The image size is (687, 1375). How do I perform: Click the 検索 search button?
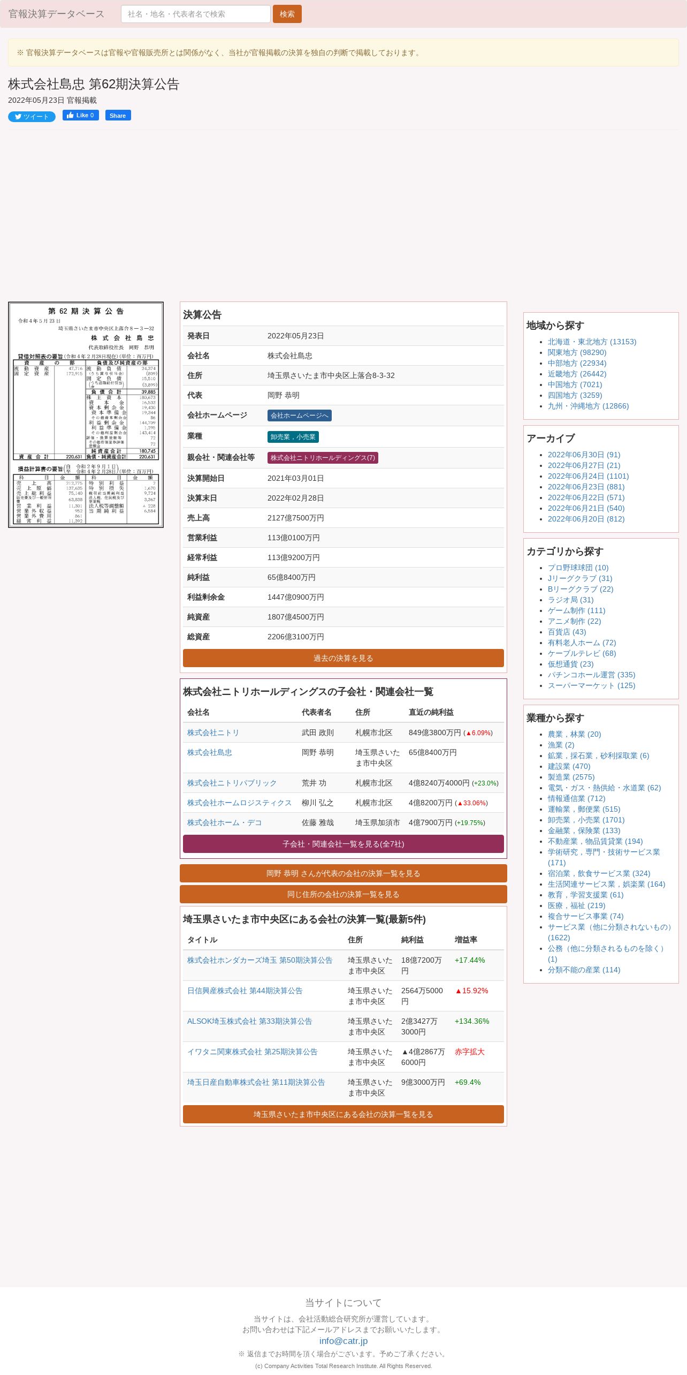tap(287, 14)
